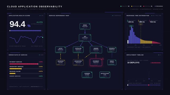Screen dimensions: 170x95
Task: Select the API Gateway node
Action: pos(85,38)
